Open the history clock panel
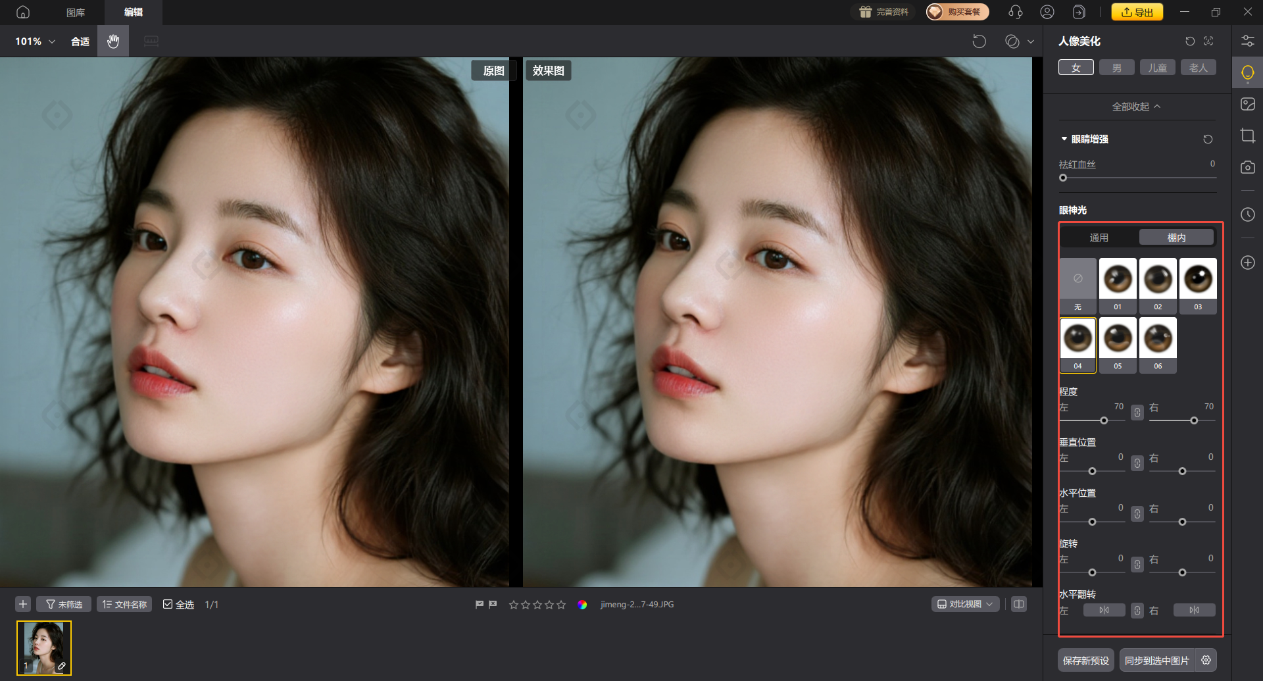The width and height of the screenshot is (1263, 681). click(1247, 214)
